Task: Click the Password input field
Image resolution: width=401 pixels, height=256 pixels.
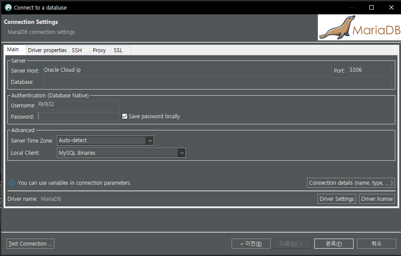Action: 78,116
